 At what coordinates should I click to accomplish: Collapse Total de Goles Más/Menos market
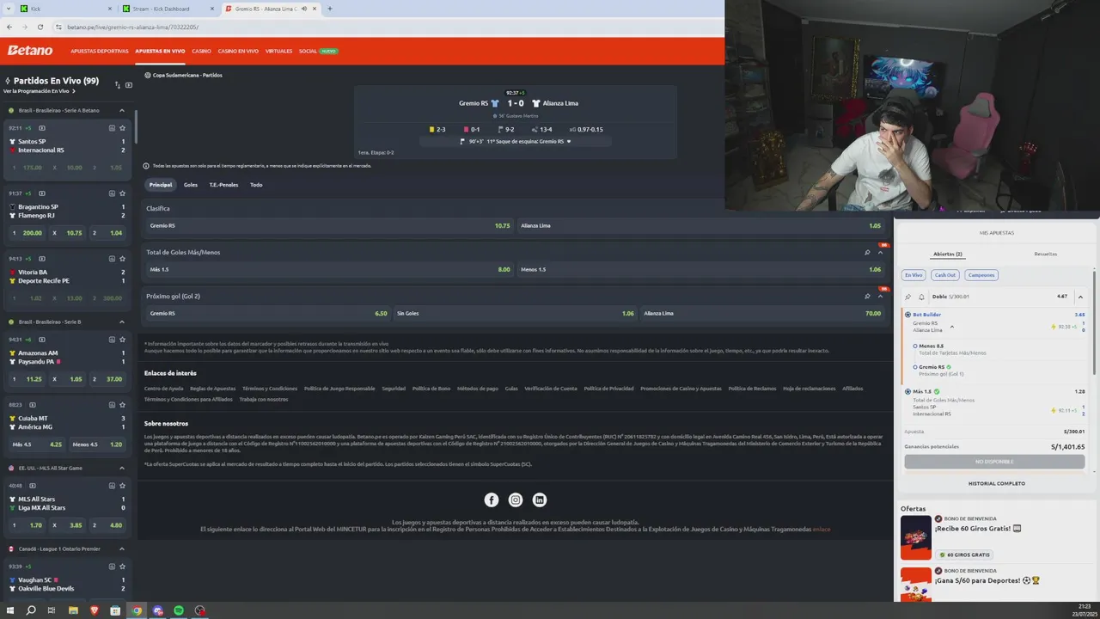[880, 253]
